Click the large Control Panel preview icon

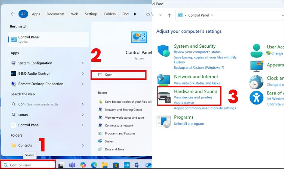(139, 38)
